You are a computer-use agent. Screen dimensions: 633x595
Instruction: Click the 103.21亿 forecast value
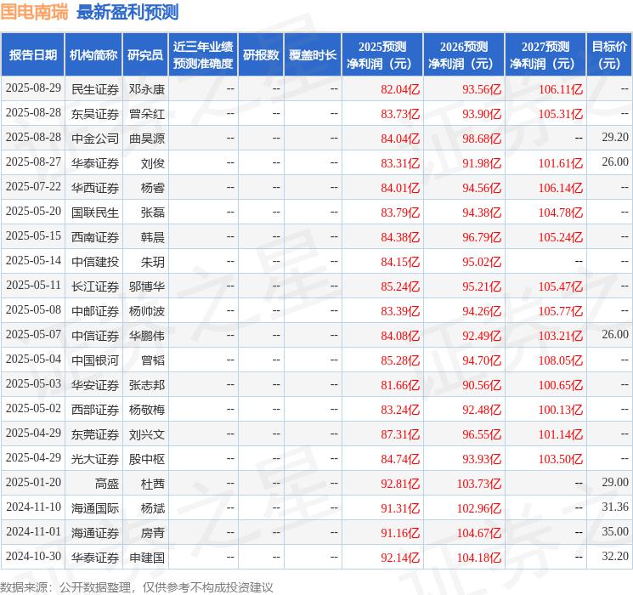point(561,336)
